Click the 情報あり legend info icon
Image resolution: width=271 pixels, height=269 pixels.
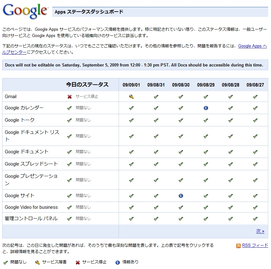click(x=118, y=262)
